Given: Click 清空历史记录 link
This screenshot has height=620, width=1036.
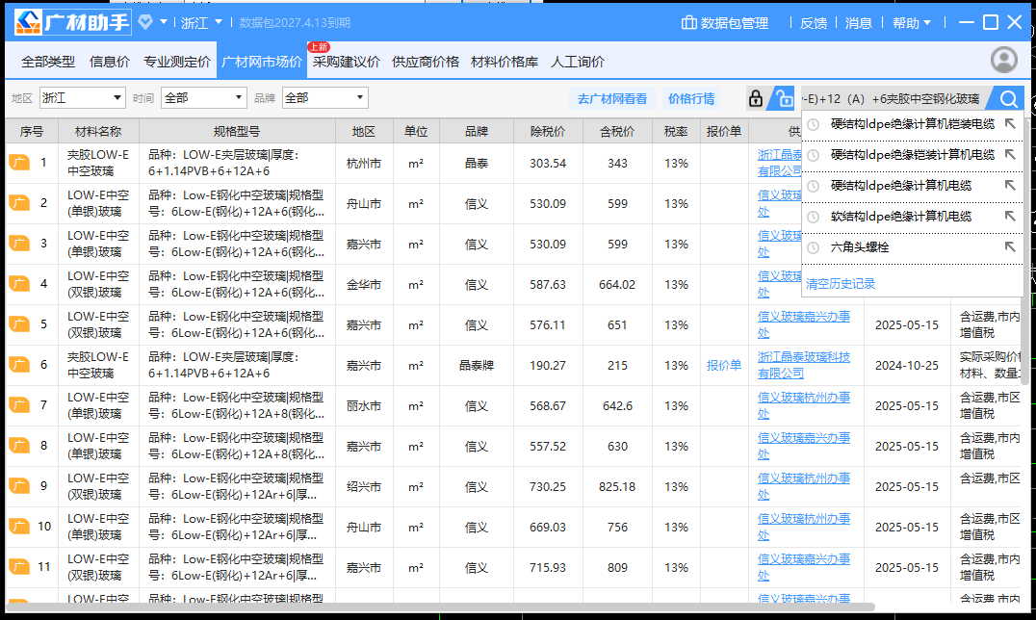Looking at the screenshot, I should coord(841,284).
